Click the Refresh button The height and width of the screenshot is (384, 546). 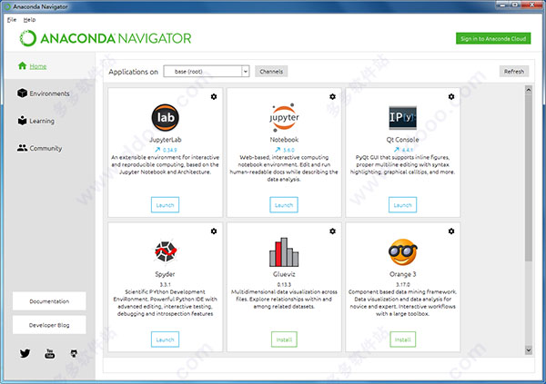click(514, 71)
